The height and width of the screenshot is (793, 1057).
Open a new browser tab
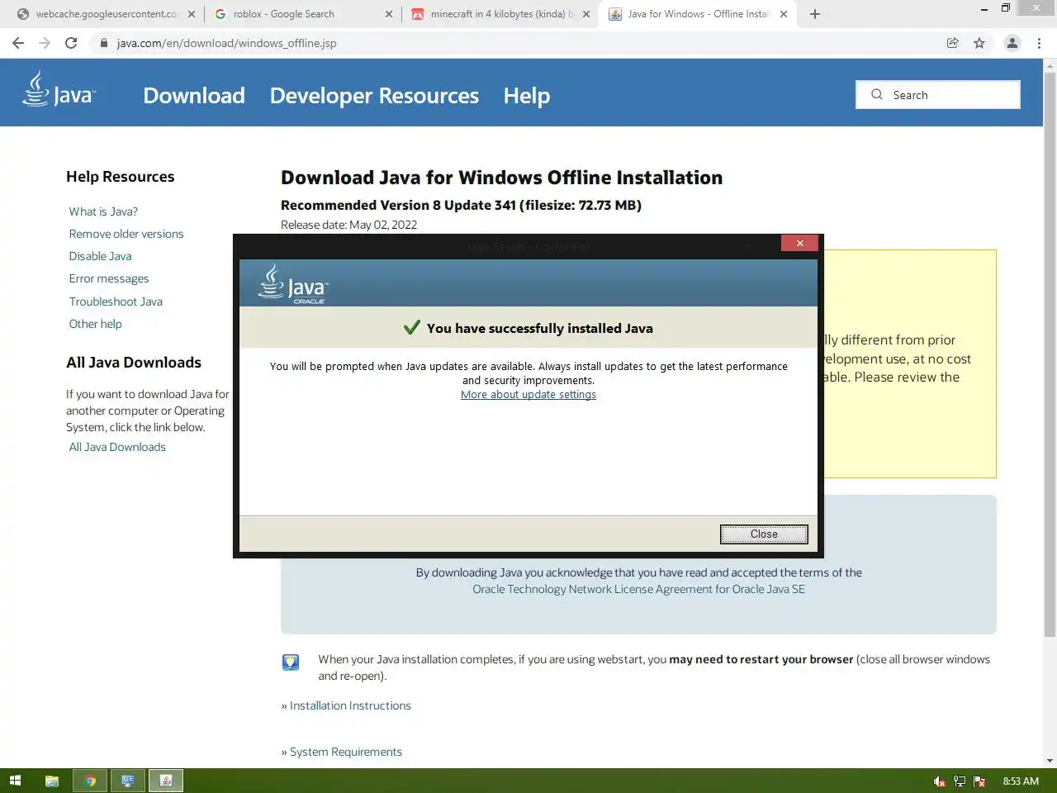[x=815, y=14]
